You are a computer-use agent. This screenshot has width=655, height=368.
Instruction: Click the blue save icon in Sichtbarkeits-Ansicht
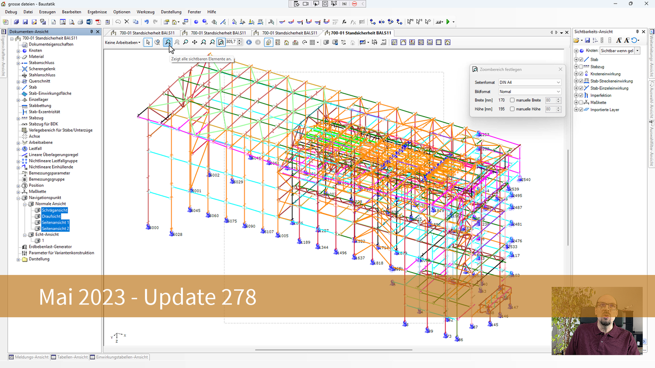click(587, 40)
